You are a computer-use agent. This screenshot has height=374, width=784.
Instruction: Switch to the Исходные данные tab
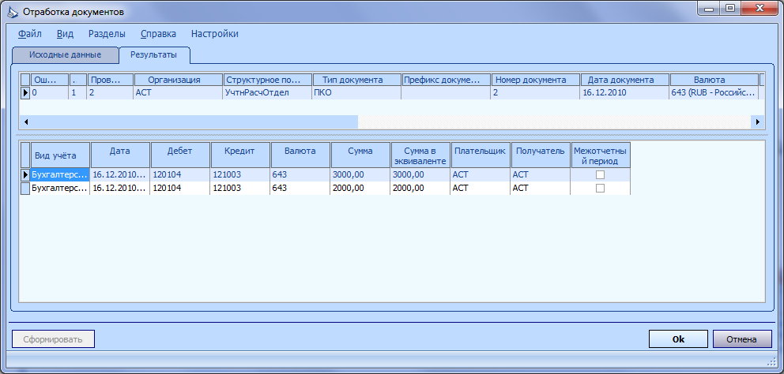(x=65, y=55)
